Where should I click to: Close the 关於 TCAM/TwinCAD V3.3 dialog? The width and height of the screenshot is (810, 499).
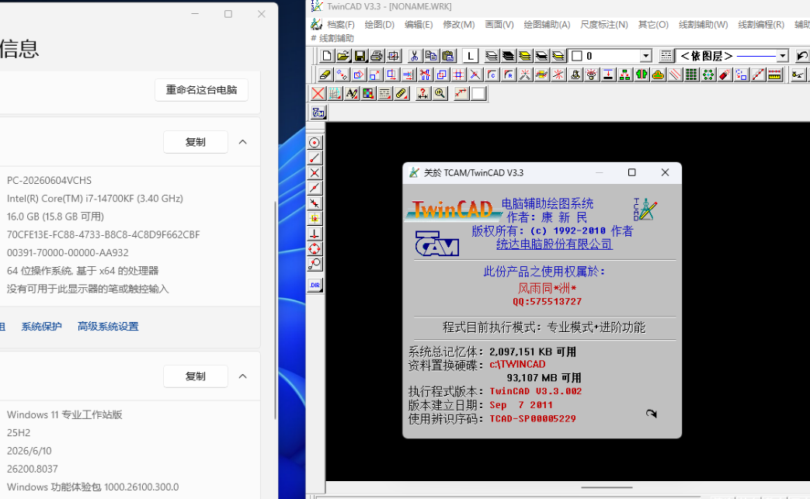(x=665, y=172)
